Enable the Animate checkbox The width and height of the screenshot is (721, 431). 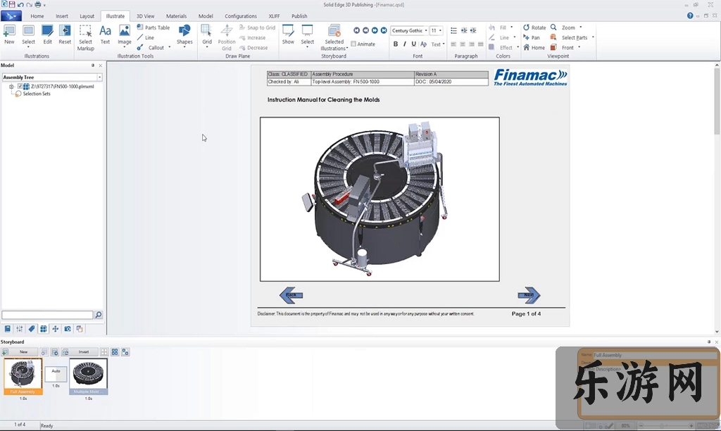353,44
